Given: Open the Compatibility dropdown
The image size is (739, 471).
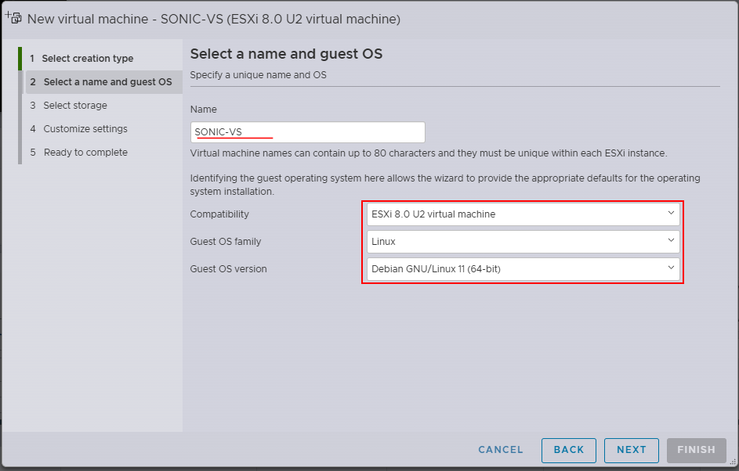Looking at the screenshot, I should (523, 214).
